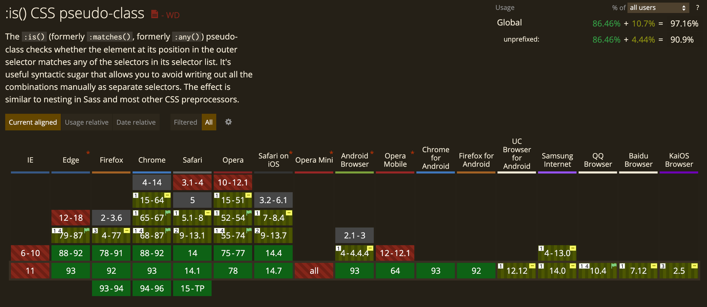This screenshot has height=307, width=707.
Task: Click the Samsung Internet column header
Action: pos(557,160)
